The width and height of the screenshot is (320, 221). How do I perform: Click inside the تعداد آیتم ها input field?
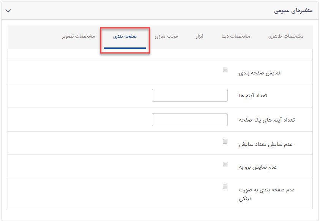[x=189, y=95]
